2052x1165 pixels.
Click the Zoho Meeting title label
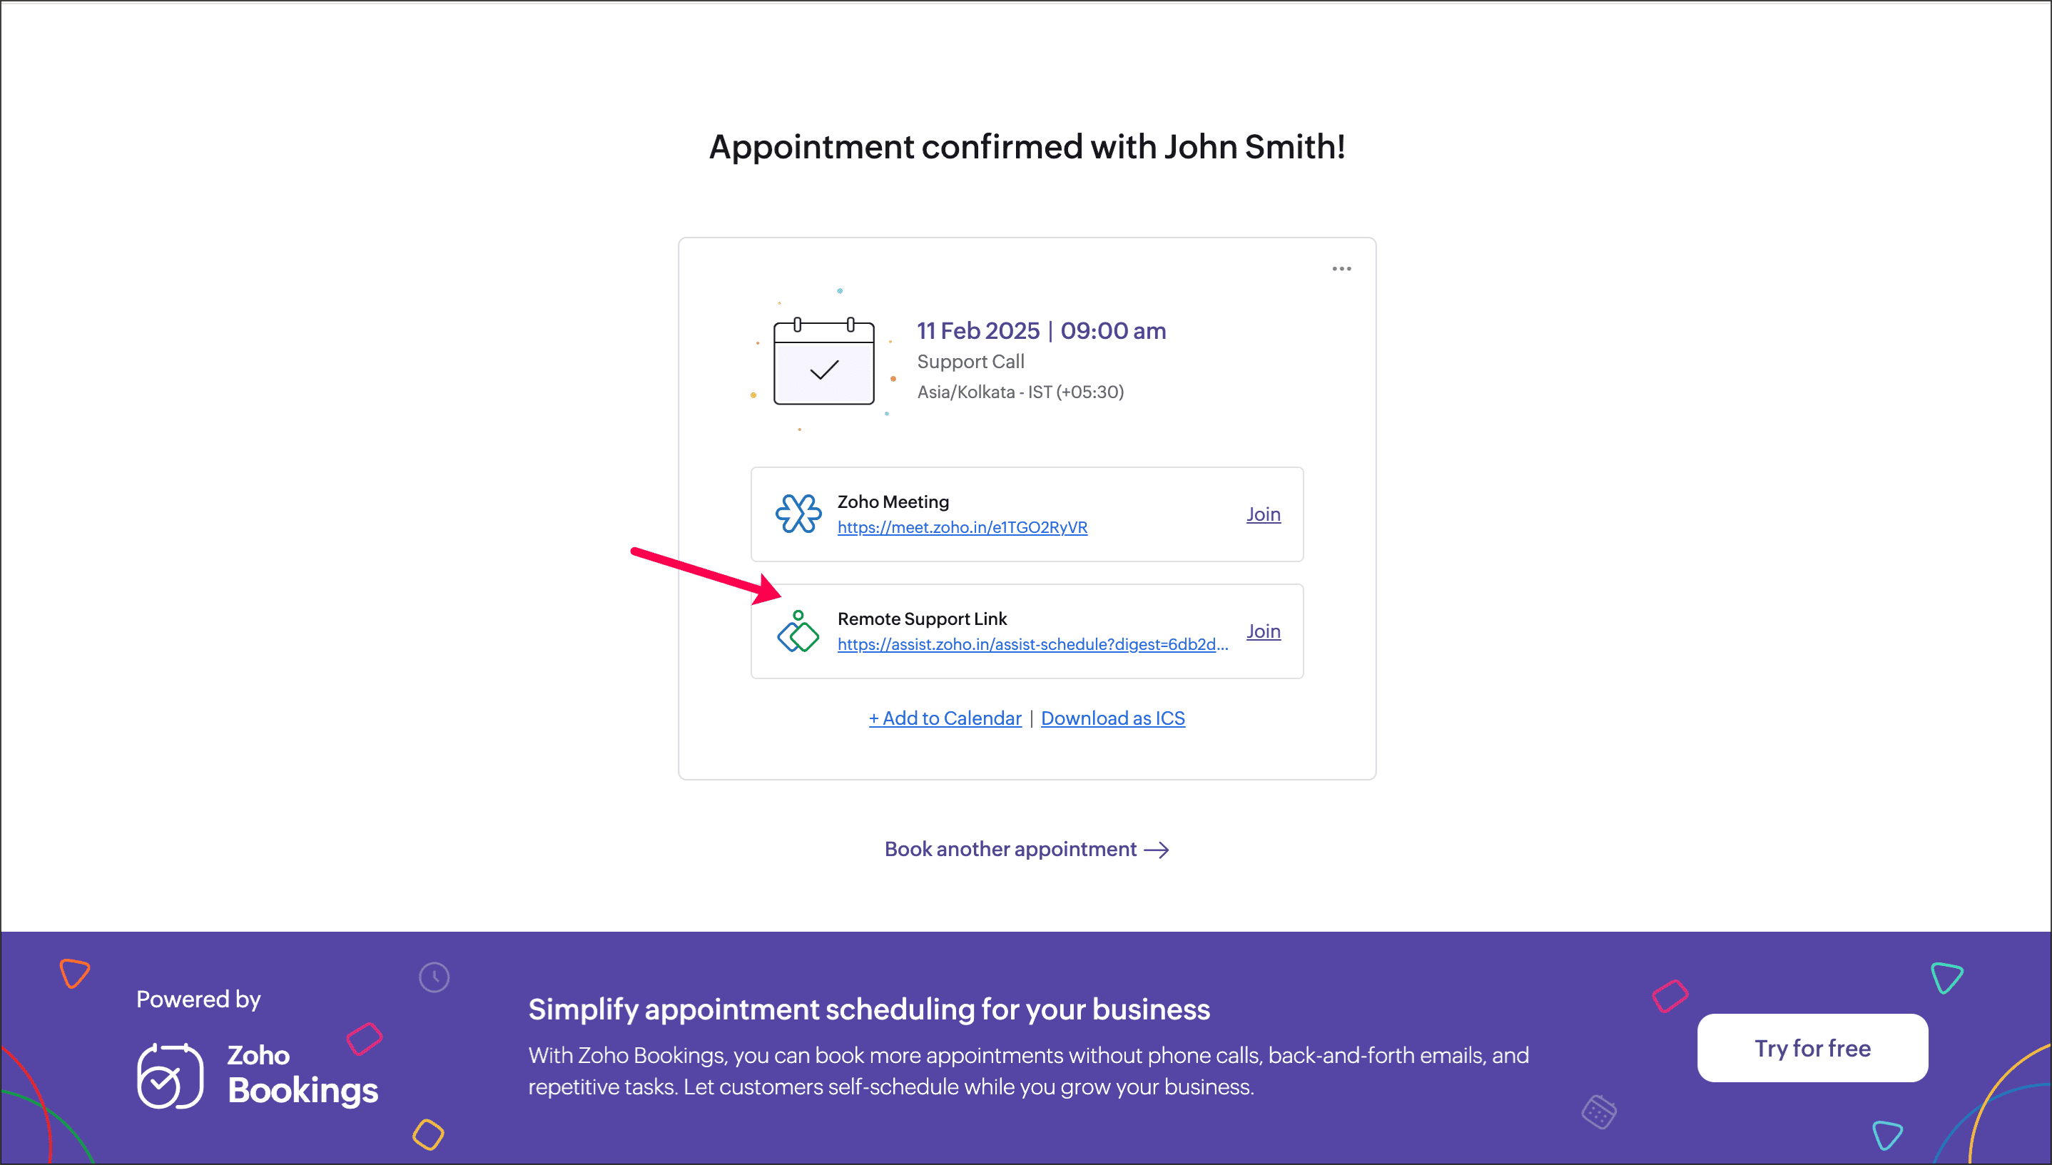(893, 502)
